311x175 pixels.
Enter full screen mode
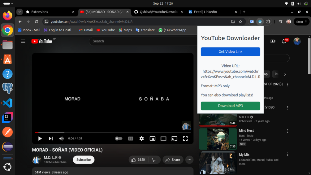point(185,138)
